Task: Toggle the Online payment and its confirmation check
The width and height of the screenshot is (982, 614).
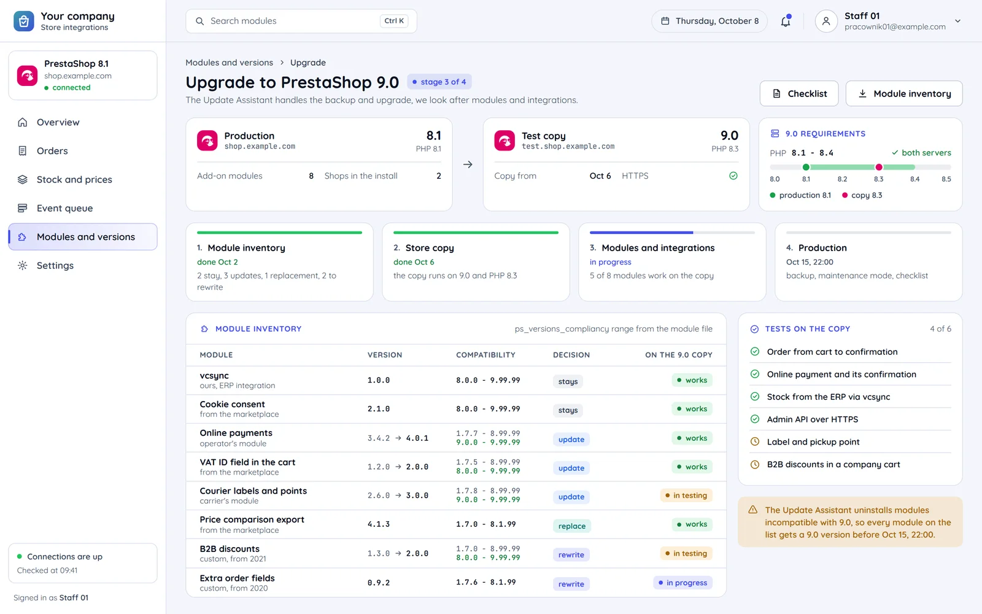Action: point(755,374)
